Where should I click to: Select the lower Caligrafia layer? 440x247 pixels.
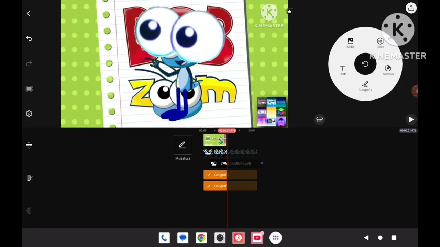(230, 186)
